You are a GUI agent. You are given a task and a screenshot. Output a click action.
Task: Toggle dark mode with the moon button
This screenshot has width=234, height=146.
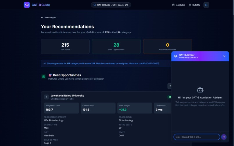pos(206,5)
